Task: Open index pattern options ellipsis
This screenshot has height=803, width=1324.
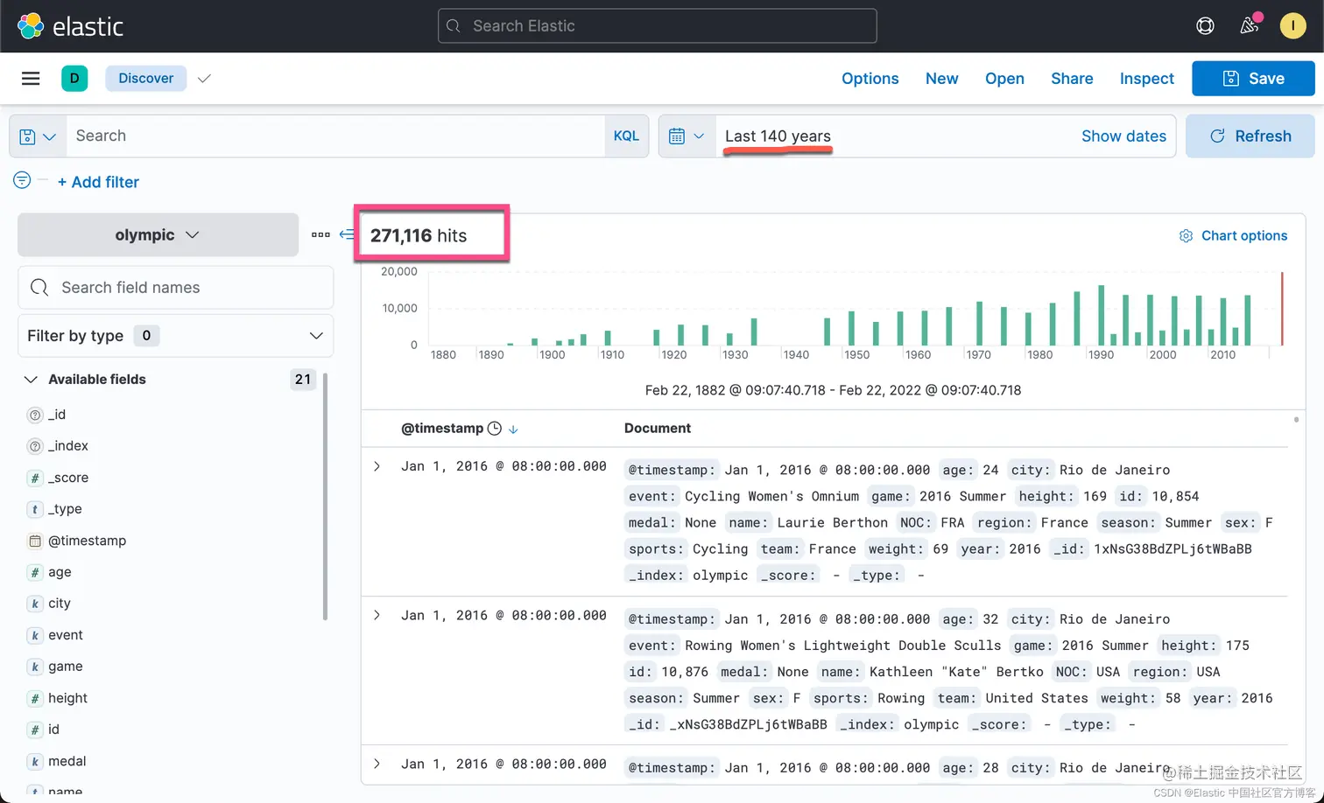Action: tap(320, 234)
